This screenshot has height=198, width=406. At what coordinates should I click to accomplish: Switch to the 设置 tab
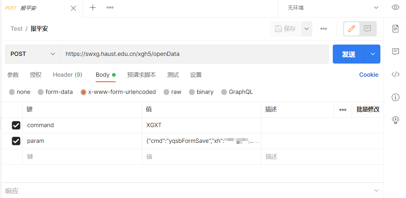(196, 75)
